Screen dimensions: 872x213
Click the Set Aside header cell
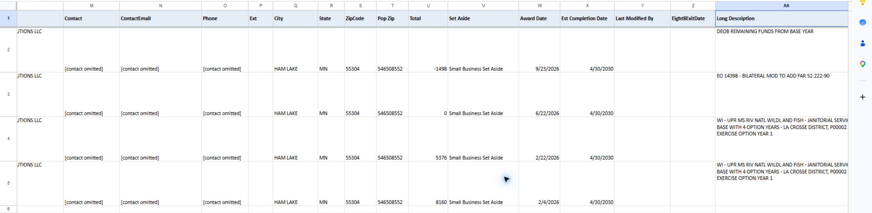tap(483, 19)
